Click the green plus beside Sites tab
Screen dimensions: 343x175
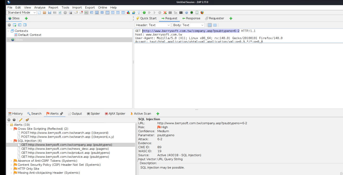26,18
